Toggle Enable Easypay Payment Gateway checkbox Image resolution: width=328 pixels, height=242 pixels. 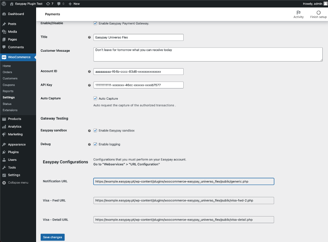95,23
